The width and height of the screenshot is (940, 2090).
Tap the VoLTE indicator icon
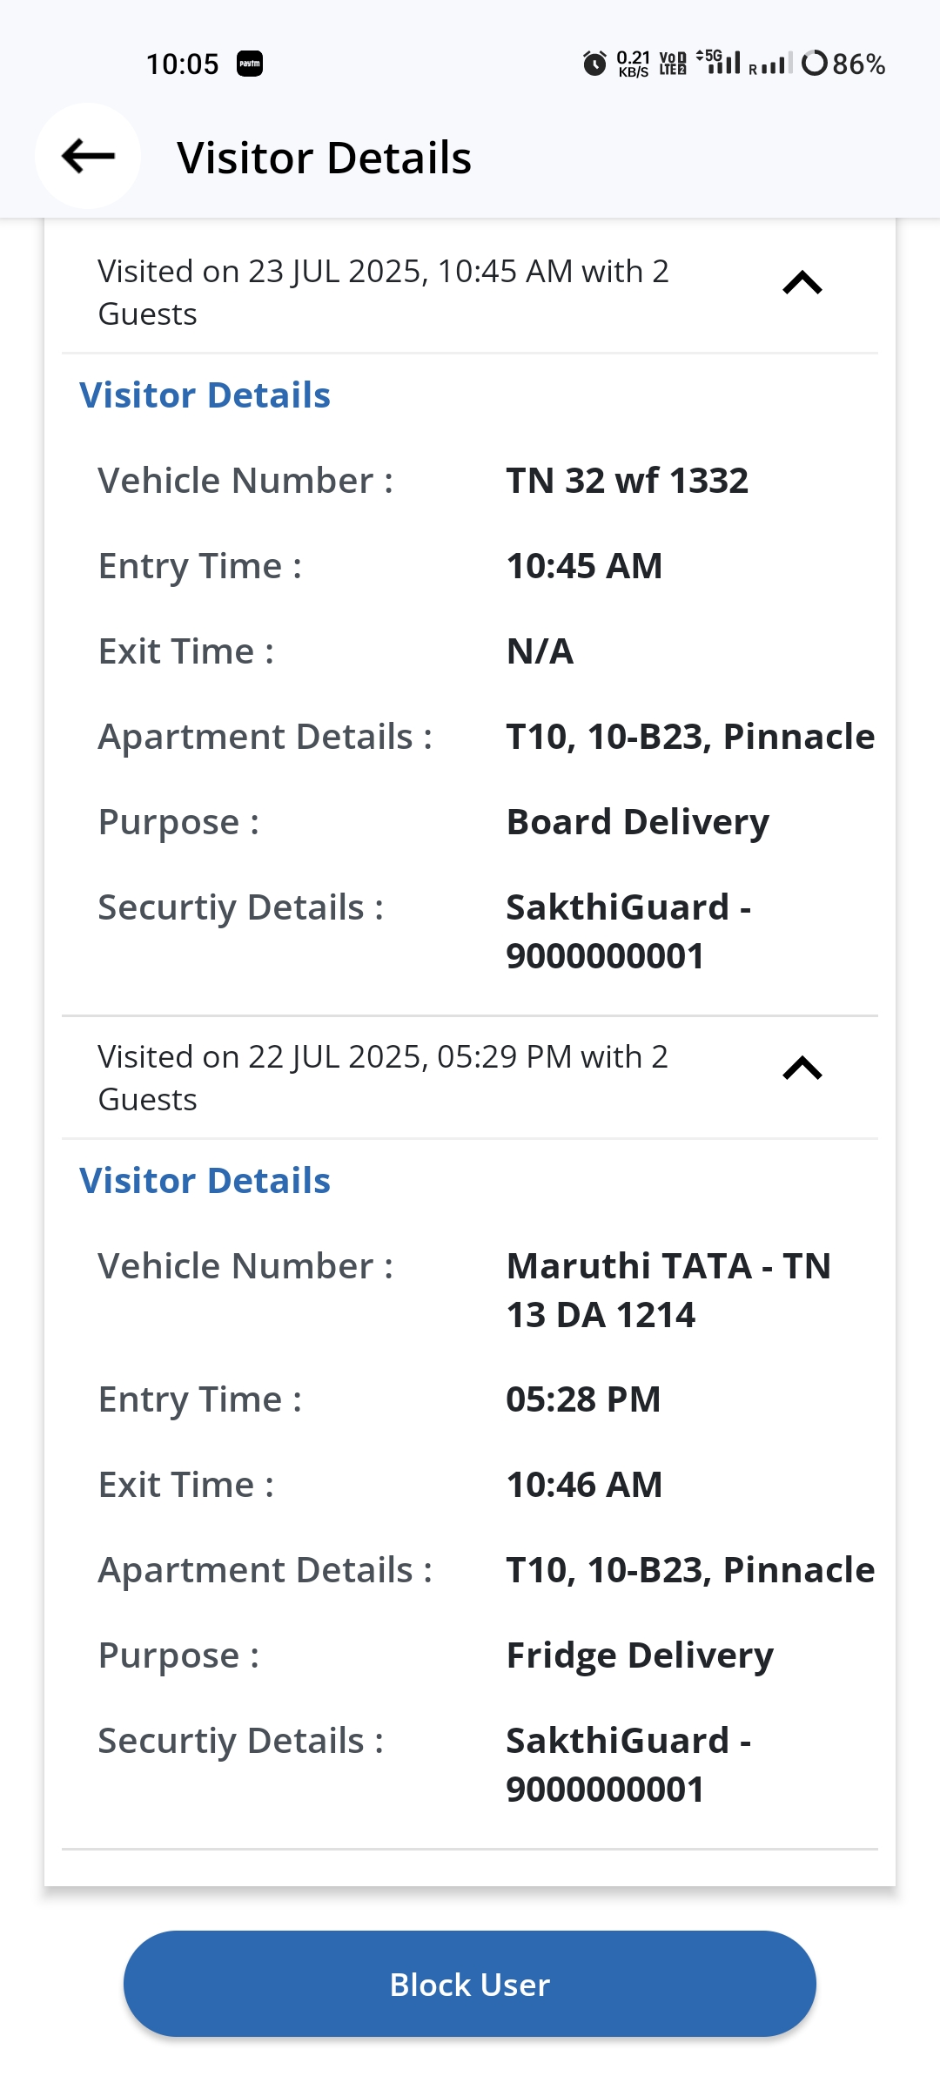click(x=673, y=64)
